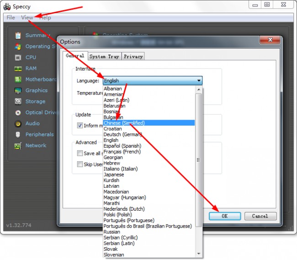The height and width of the screenshot is (260, 297).
Task: Open the CPU section label
Action: 31,58
